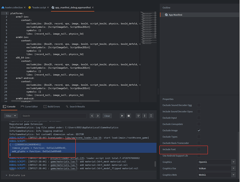
Task: Click the console vertical scrollbar
Action: (155, 164)
